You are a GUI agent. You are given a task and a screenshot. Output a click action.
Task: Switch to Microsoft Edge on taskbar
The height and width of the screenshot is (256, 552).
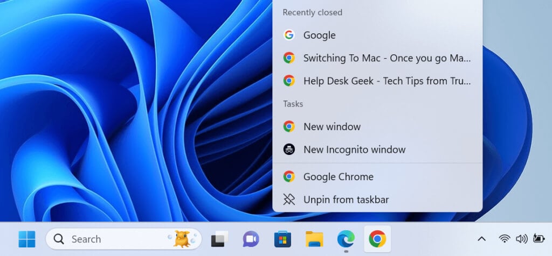pyautogui.click(x=346, y=239)
